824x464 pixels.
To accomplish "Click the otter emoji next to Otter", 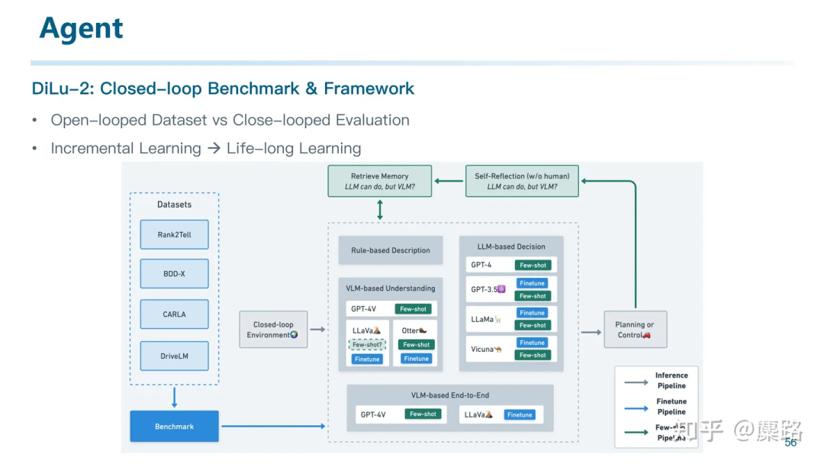I will (423, 330).
